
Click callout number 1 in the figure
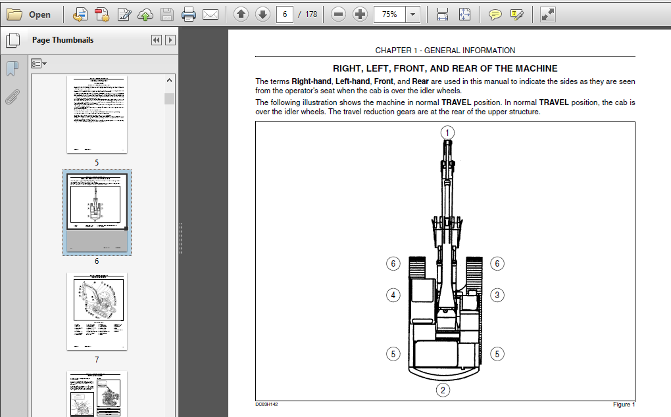(447, 133)
